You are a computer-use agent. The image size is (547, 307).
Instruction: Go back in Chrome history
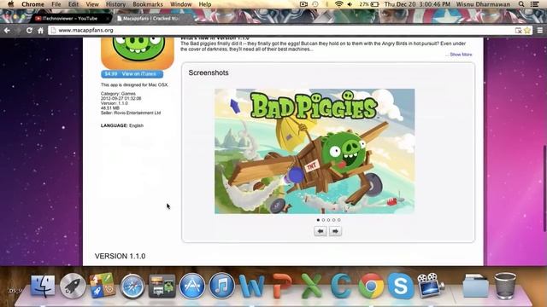(x=7, y=31)
